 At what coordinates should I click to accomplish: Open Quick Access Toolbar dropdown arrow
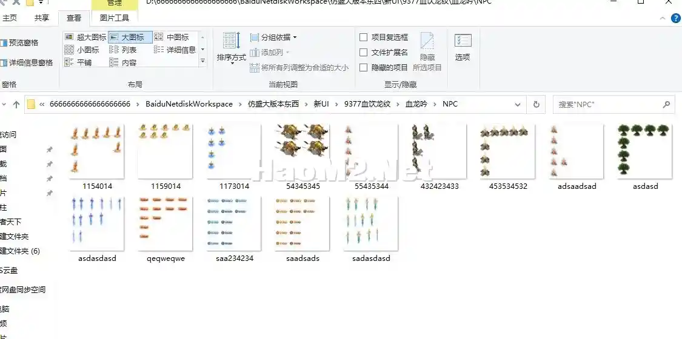pyautogui.click(x=41, y=2)
